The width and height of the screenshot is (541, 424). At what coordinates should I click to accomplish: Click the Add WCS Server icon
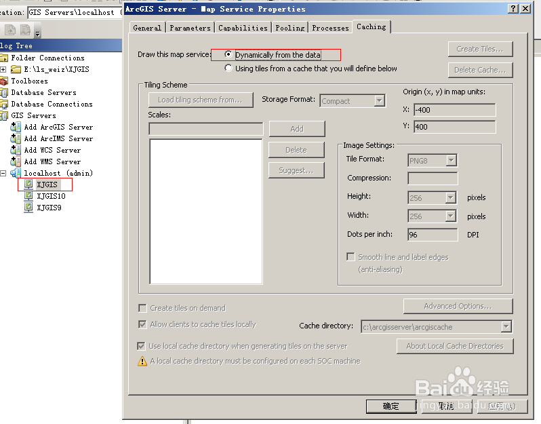[x=16, y=150]
